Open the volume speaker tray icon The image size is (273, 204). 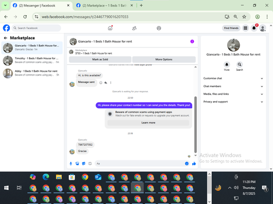coord(236,188)
